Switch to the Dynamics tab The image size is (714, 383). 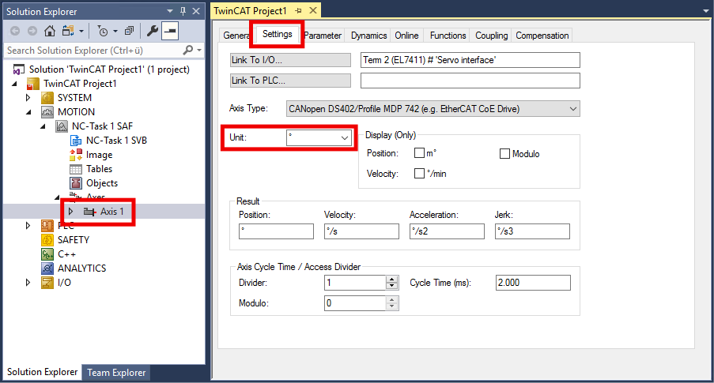(x=368, y=36)
